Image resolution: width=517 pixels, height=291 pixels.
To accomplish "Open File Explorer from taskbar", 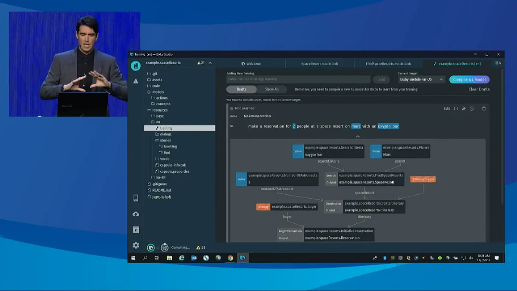I will 169,258.
